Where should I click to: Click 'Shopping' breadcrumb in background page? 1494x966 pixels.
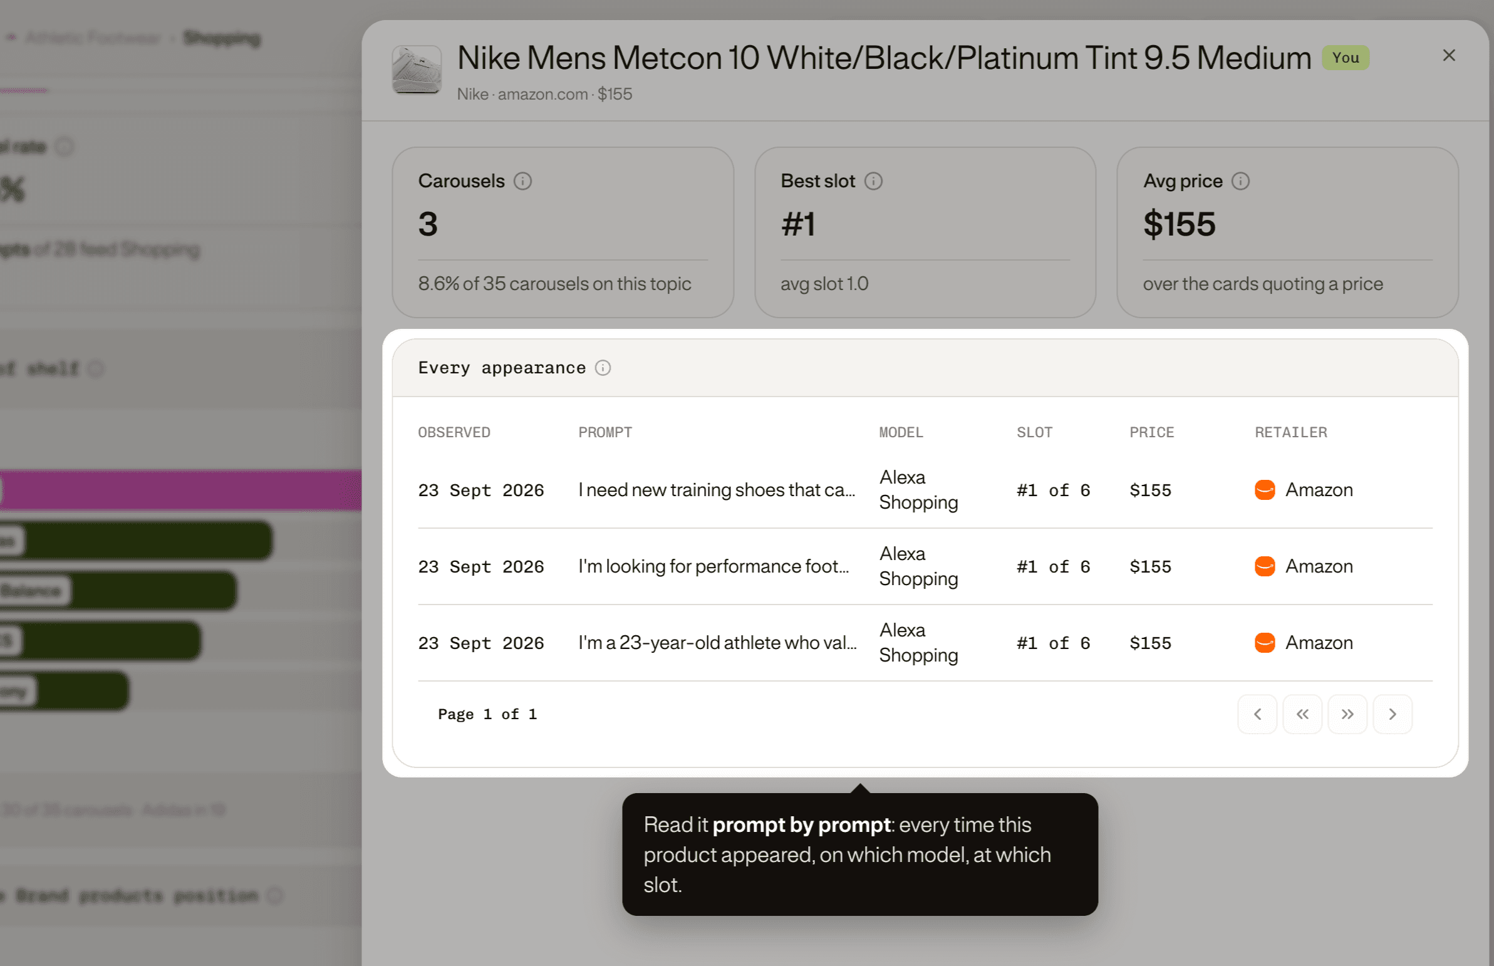point(222,38)
